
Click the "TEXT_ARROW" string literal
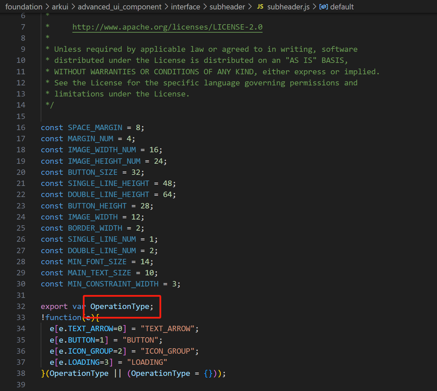click(x=167, y=328)
